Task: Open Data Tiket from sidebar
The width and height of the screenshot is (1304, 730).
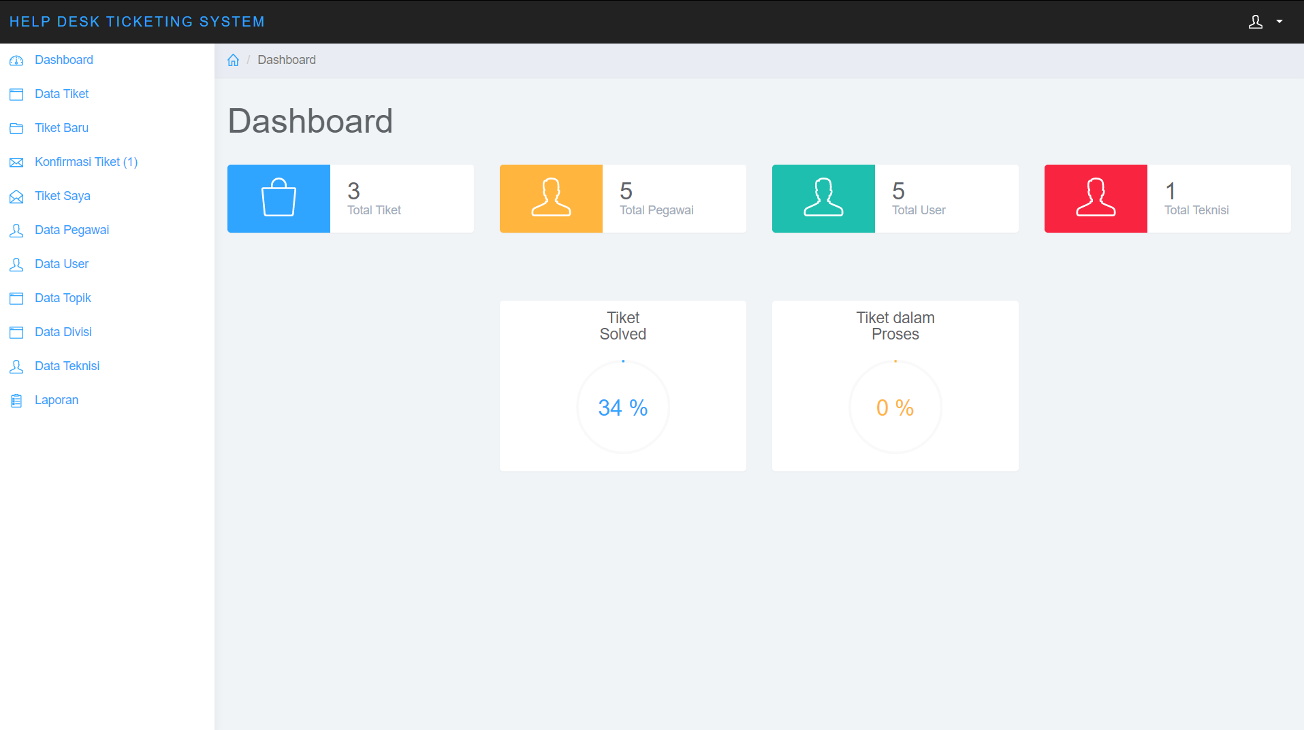Action: pos(61,94)
